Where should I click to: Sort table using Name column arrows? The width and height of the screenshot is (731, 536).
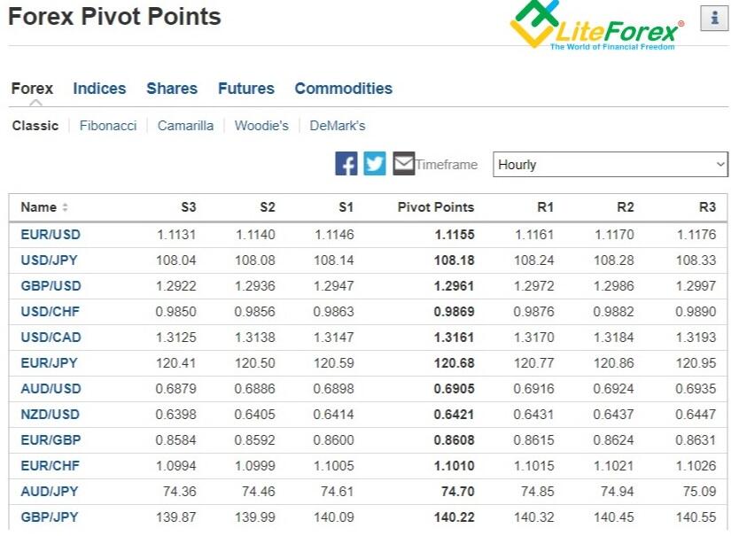66,207
